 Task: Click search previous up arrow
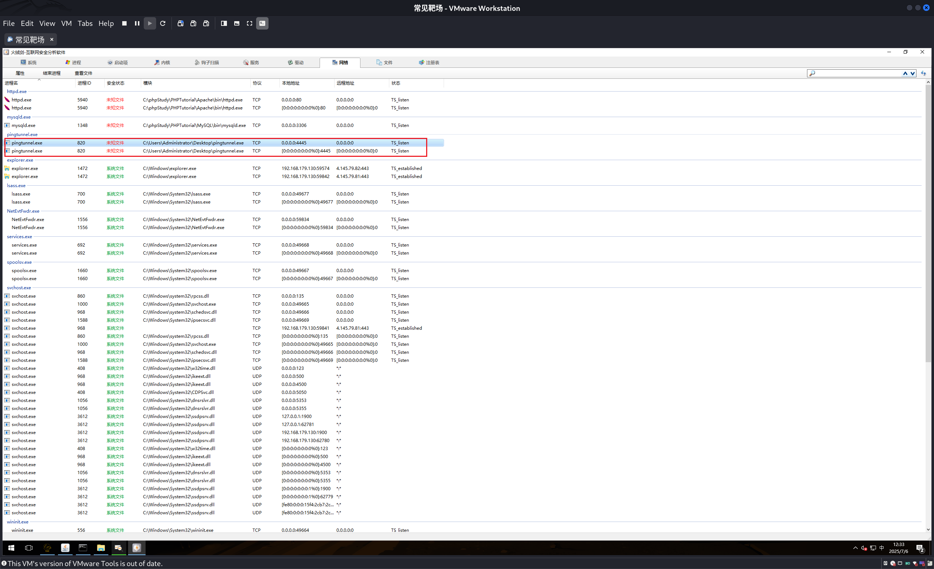[x=905, y=73]
